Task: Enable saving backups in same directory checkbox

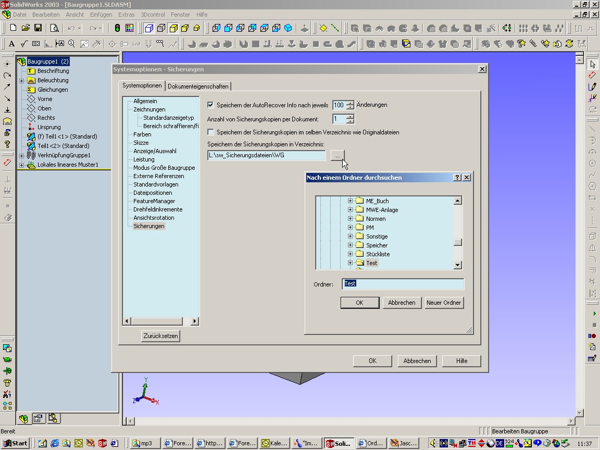Action: point(211,132)
